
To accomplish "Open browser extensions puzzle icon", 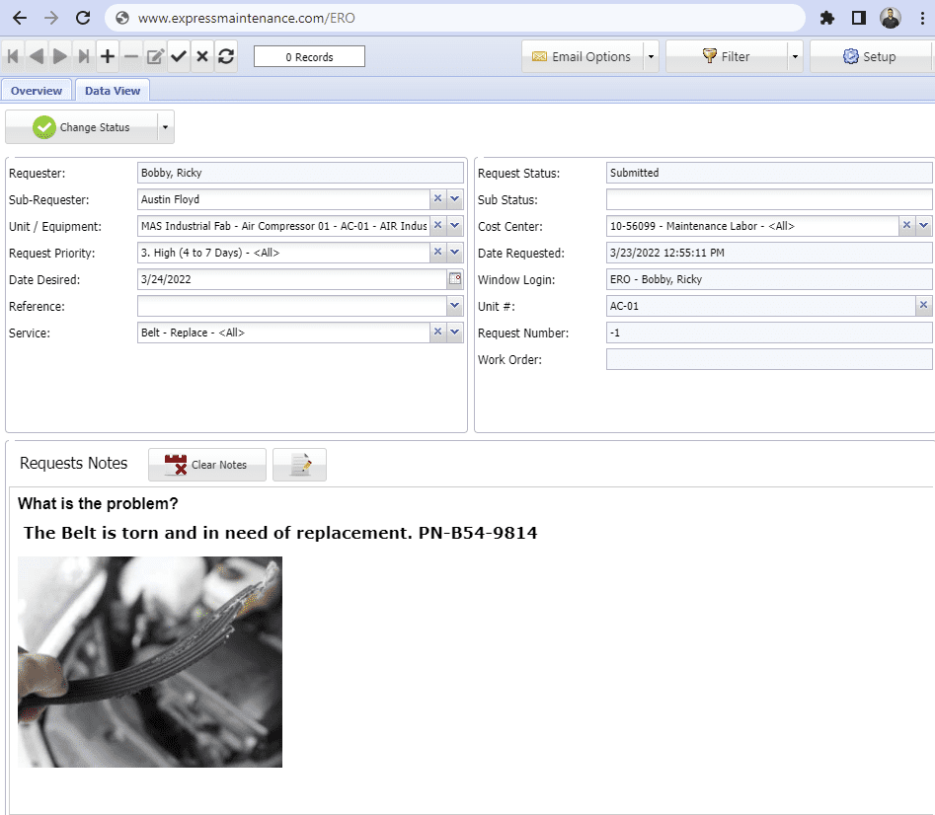I will (827, 18).
